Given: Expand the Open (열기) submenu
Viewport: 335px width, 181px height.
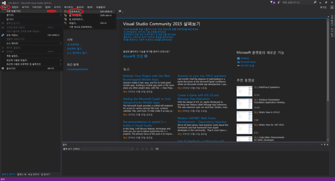Looking at the screenshot, I should [32, 15].
